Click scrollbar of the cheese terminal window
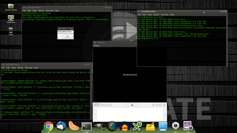237x133 pixels. pos(91,94)
